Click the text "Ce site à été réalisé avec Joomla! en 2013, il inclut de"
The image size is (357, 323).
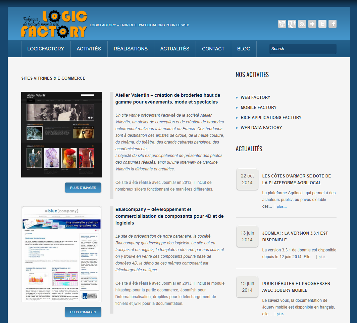[163, 183]
